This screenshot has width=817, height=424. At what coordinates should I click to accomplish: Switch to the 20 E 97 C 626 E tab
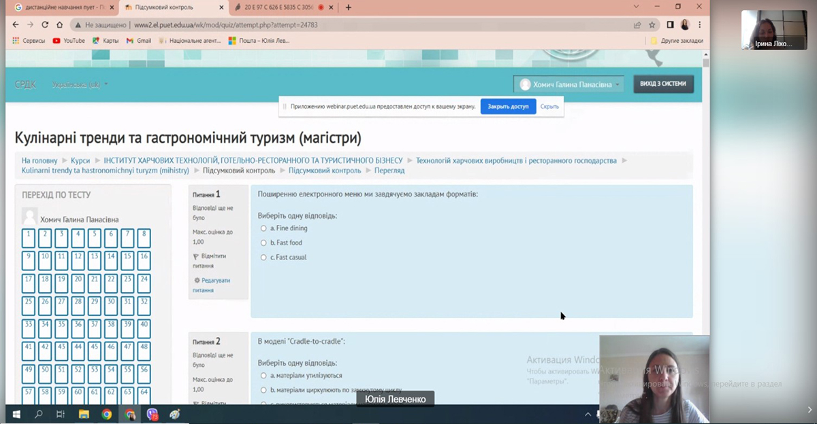283,7
